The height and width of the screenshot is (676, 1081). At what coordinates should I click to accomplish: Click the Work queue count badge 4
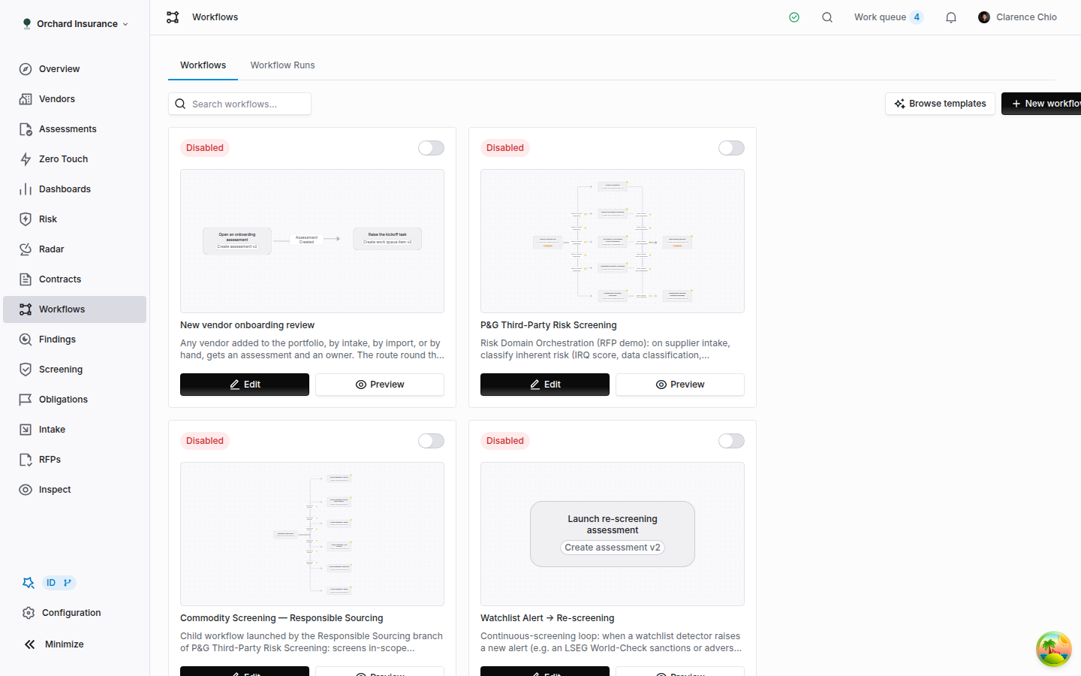(x=917, y=17)
